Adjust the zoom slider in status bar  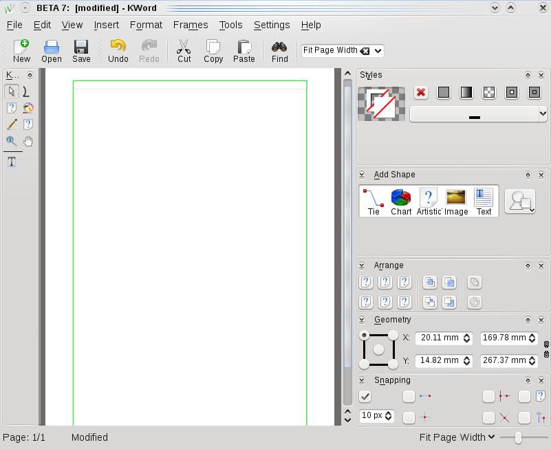coord(519,437)
